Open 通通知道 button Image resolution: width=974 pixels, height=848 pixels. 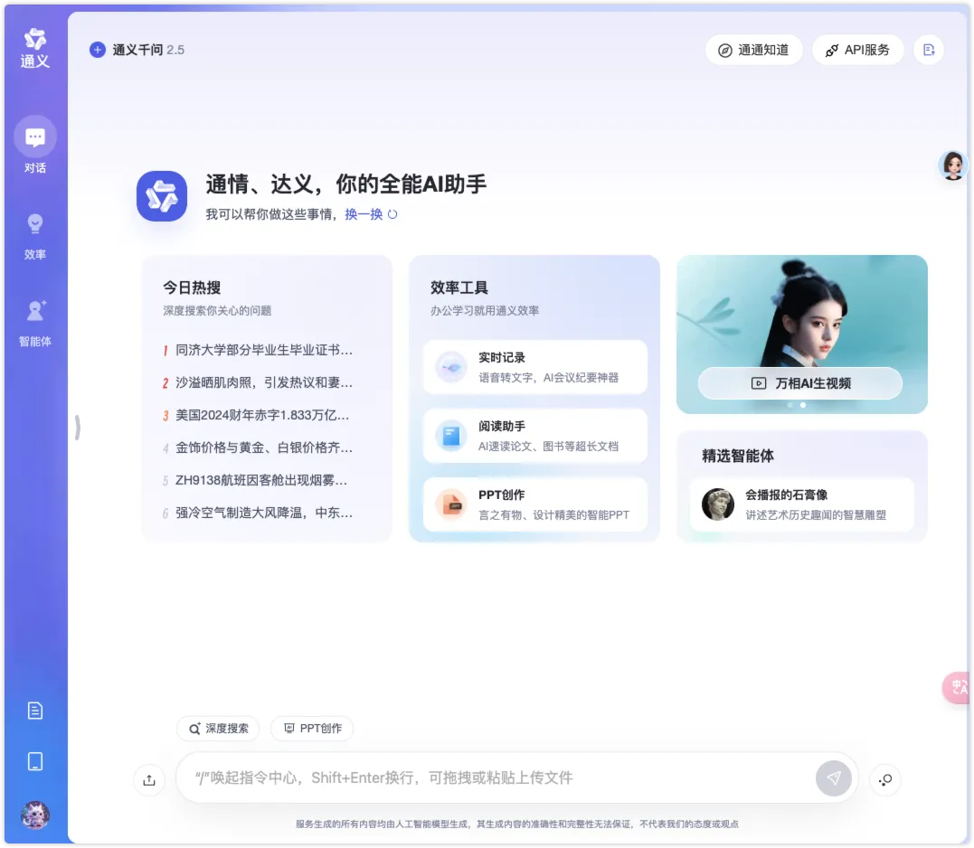coord(753,51)
